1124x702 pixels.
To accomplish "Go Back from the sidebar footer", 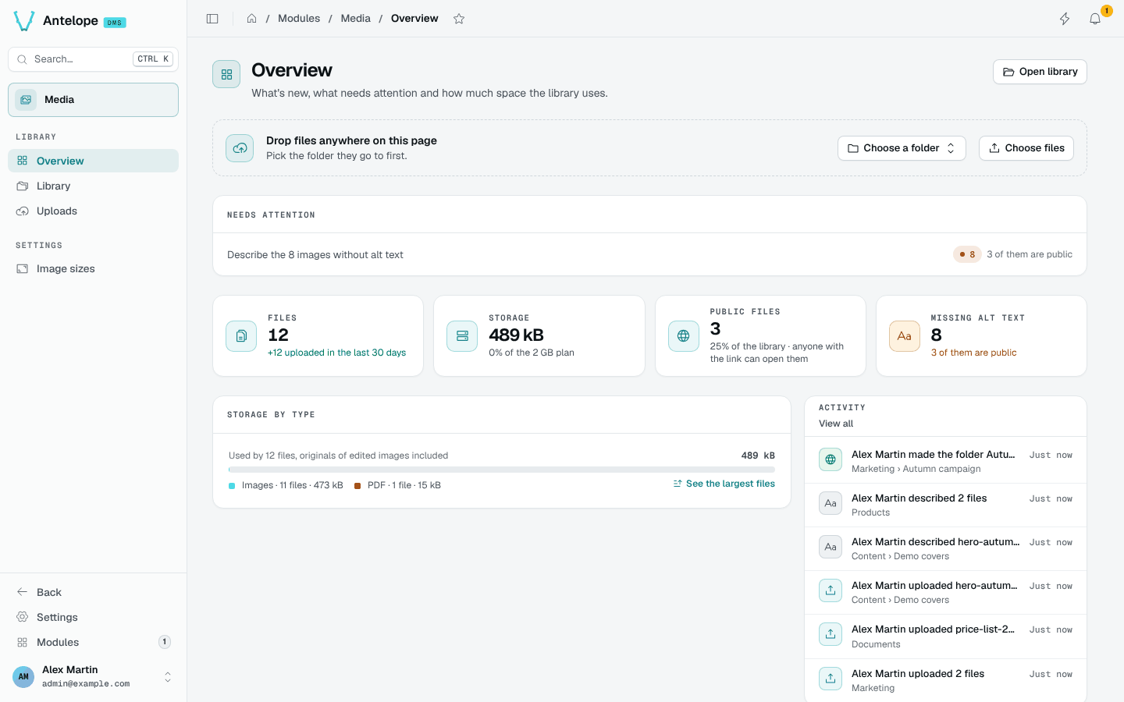I will tap(93, 592).
